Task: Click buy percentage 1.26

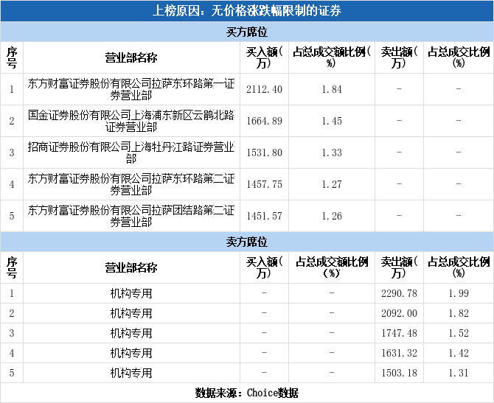Action: 332,216
